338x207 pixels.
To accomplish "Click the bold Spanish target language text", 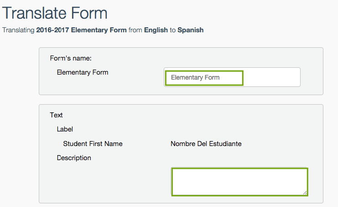I will [191, 30].
